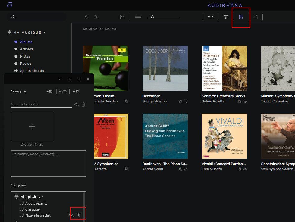Expand the MA MUSIQUE section dropdown
This screenshot has width=295, height=222.
click(45, 33)
